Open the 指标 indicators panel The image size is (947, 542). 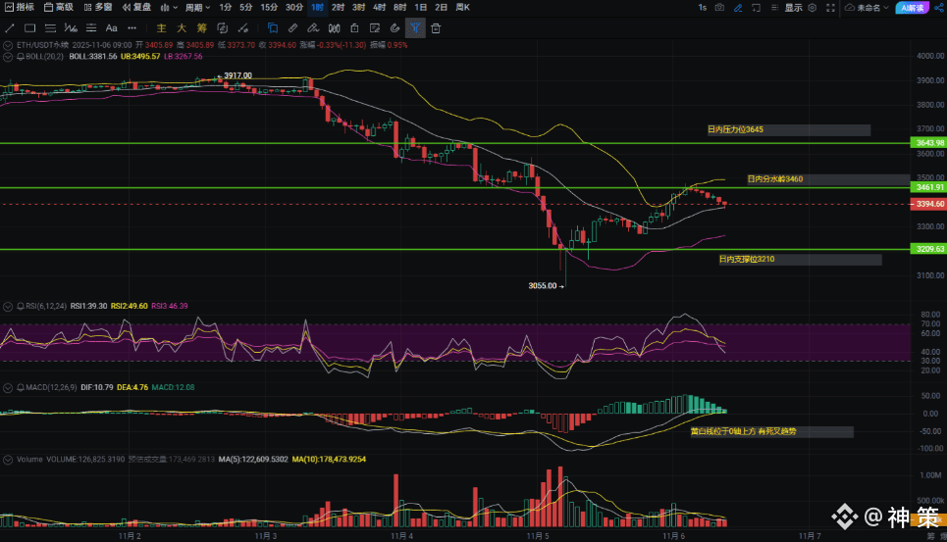pyautogui.click(x=19, y=8)
